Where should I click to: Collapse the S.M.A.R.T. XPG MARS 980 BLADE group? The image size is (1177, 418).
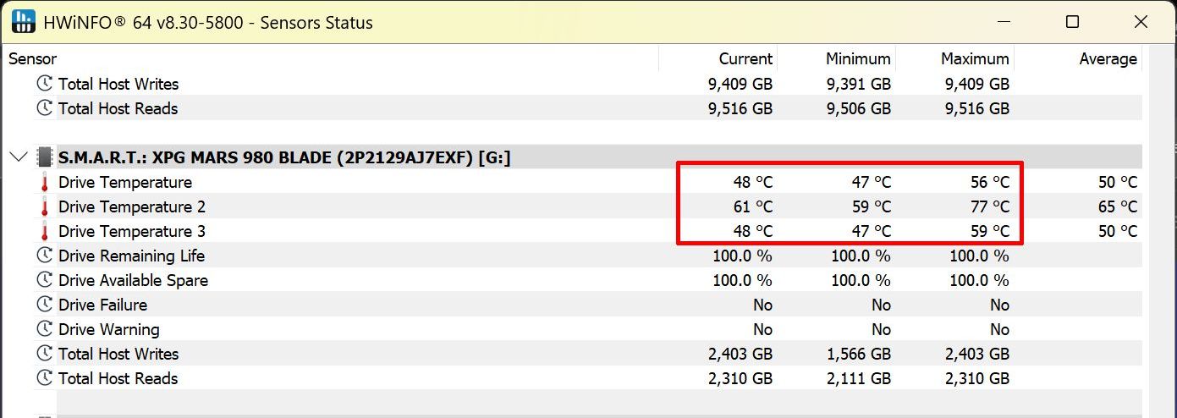[18, 157]
